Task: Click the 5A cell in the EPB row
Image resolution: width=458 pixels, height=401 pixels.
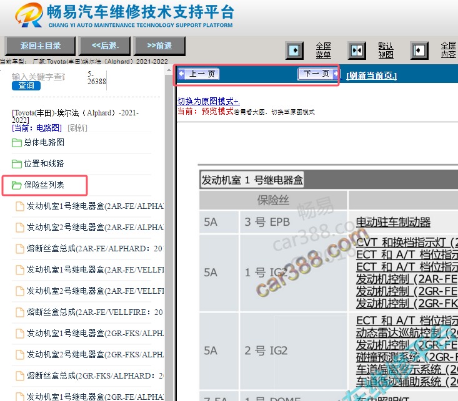Action: click(219, 222)
